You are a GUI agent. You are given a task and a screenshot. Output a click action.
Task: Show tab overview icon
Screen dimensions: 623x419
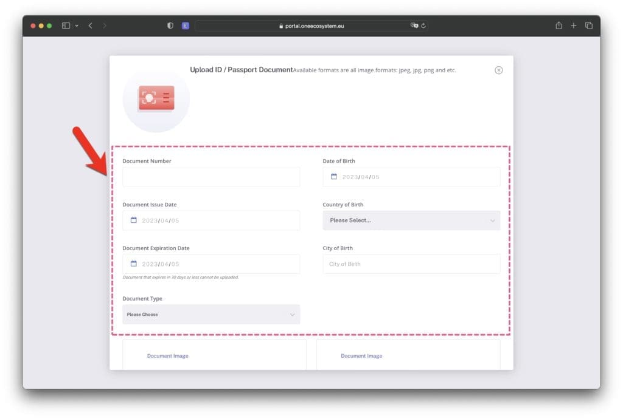tap(589, 26)
